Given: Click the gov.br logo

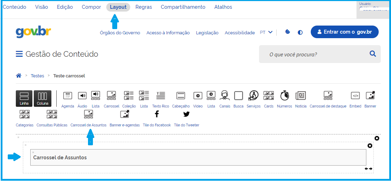Looking at the screenshot, I should [x=33, y=32].
